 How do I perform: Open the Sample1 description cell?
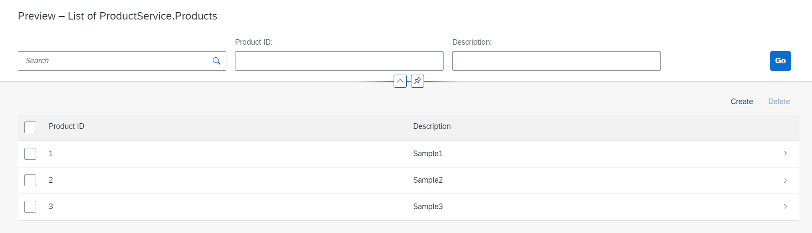(428, 154)
